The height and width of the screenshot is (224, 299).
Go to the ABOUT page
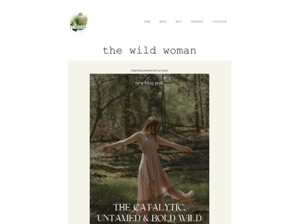coord(163,22)
